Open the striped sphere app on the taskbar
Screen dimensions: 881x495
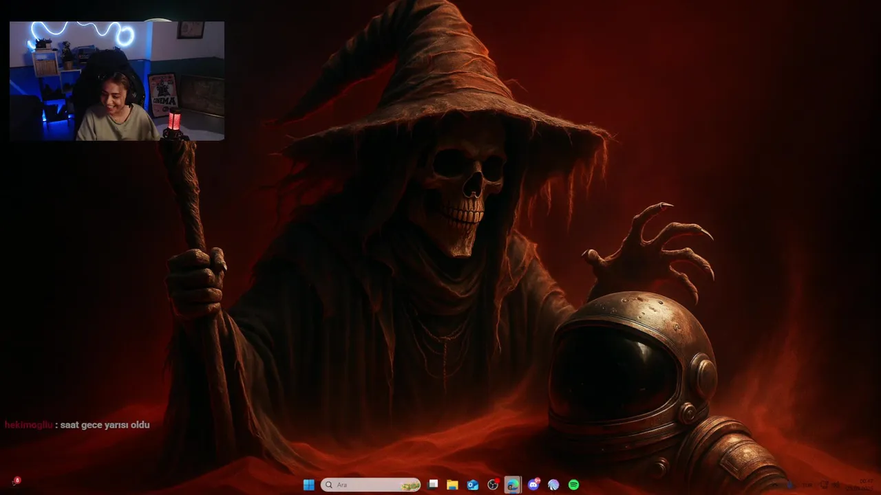[x=553, y=485]
